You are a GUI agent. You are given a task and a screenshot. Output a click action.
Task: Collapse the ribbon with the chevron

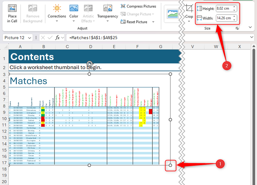(x=250, y=27)
